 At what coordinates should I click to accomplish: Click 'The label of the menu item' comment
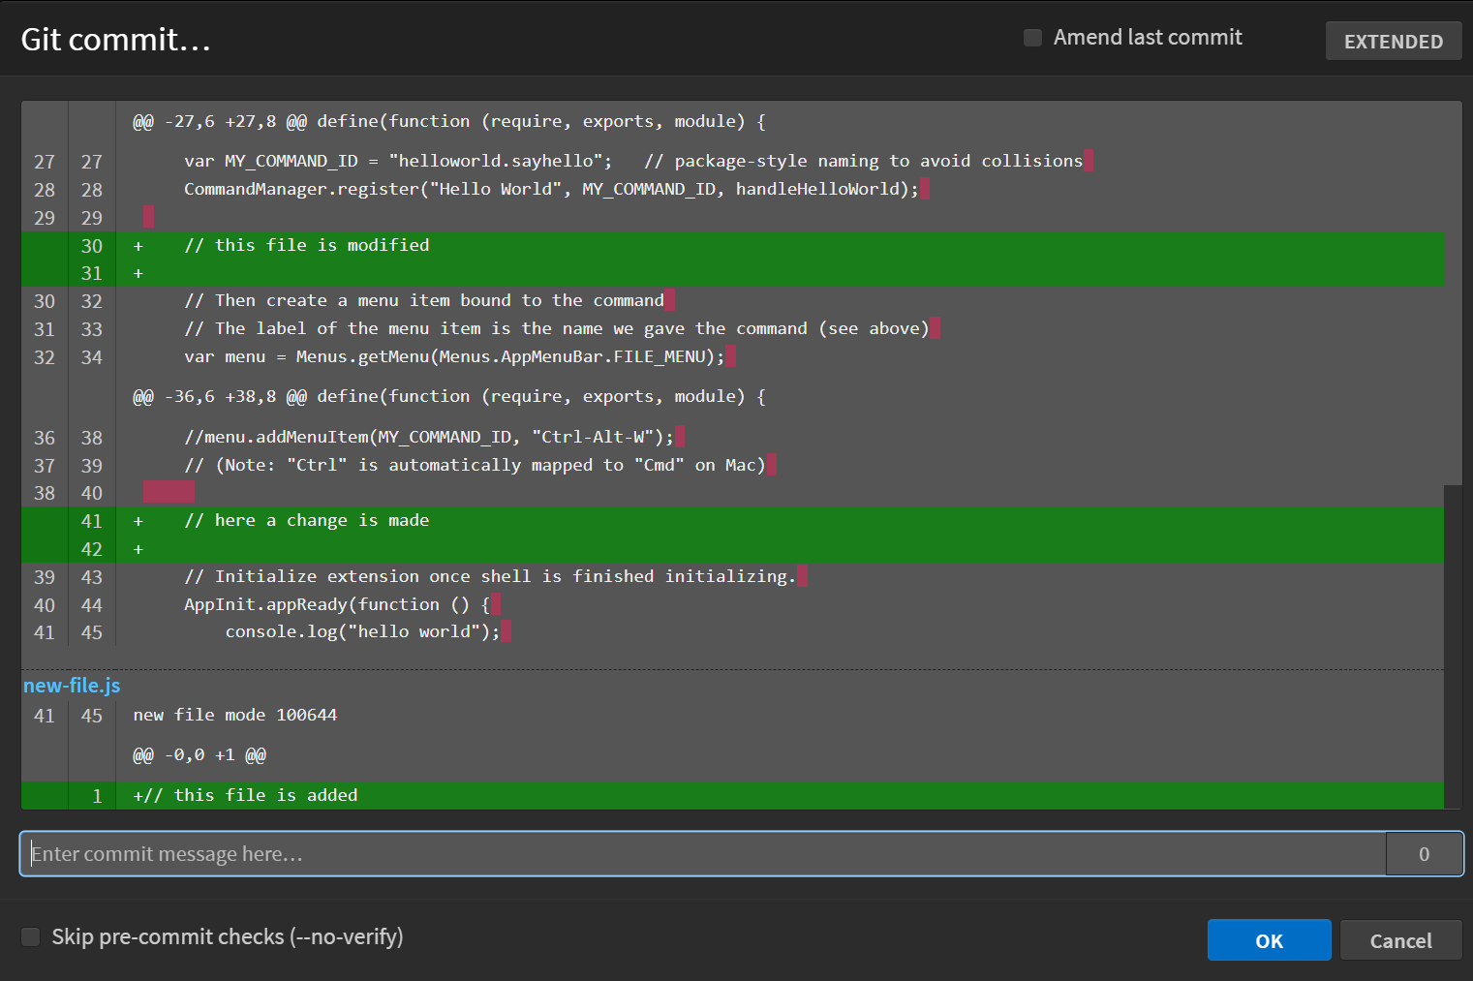tap(557, 328)
